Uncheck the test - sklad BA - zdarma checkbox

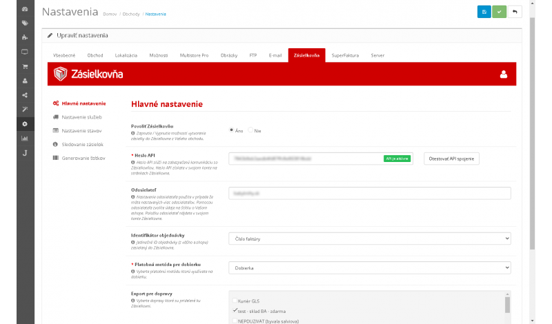pos(235,311)
